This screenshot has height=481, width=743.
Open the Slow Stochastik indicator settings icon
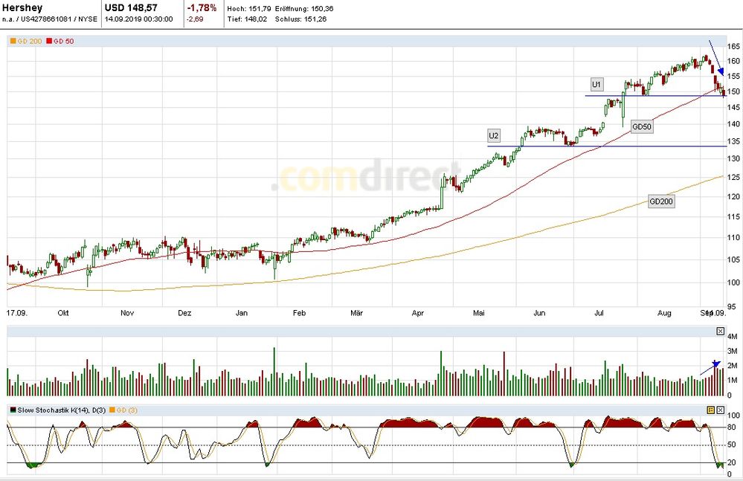[711, 410]
